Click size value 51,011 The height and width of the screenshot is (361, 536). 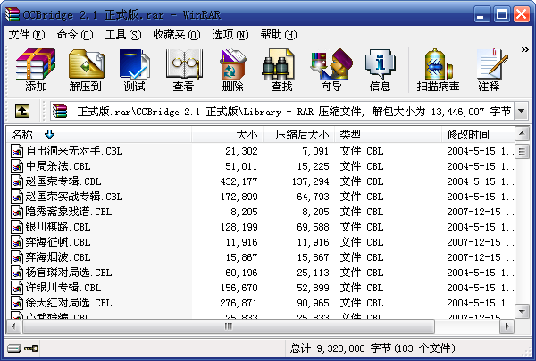pos(241,166)
